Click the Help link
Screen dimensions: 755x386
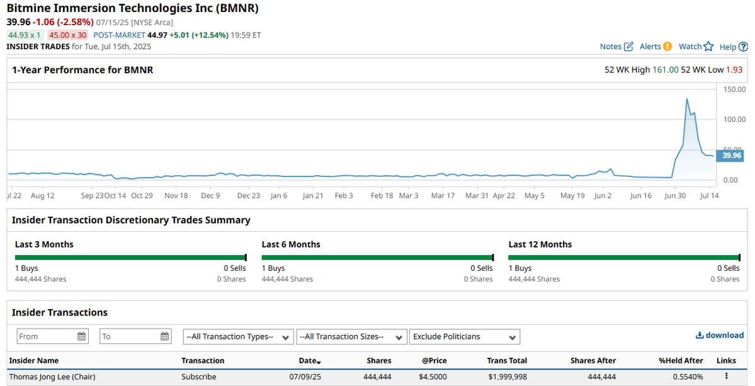(x=728, y=47)
